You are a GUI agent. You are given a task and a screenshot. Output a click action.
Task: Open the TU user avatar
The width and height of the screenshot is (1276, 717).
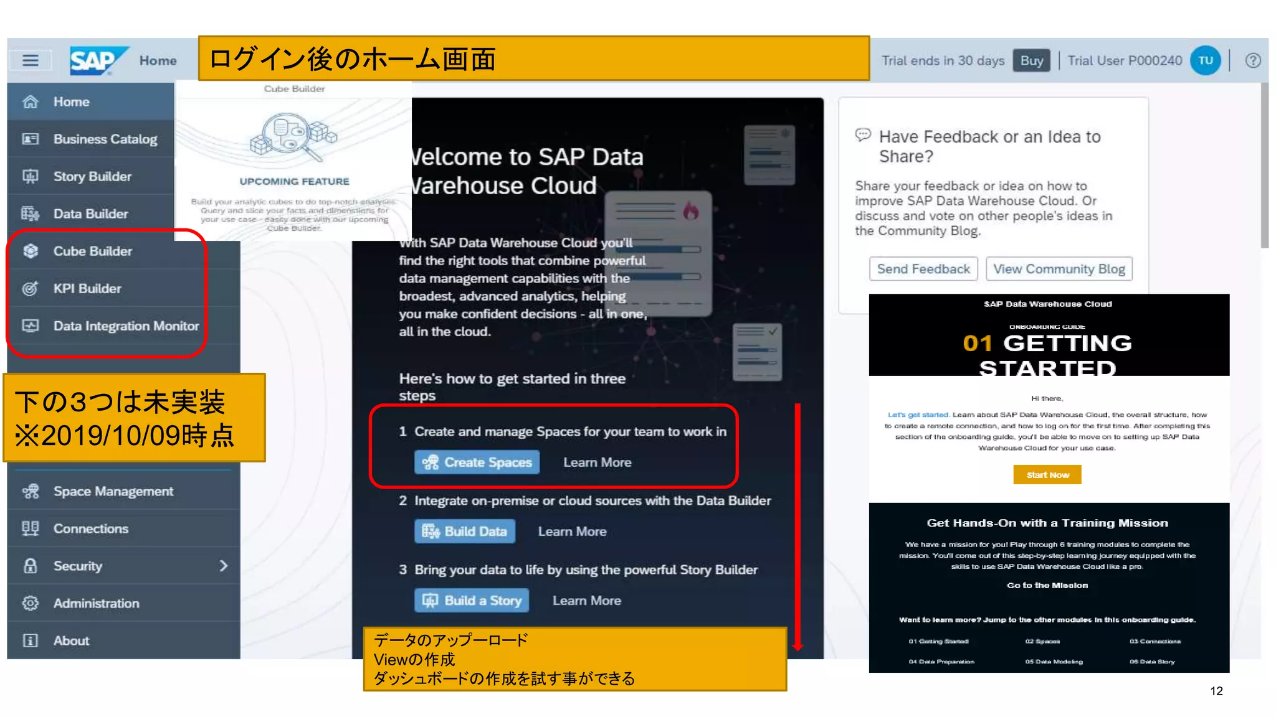[x=1205, y=60]
